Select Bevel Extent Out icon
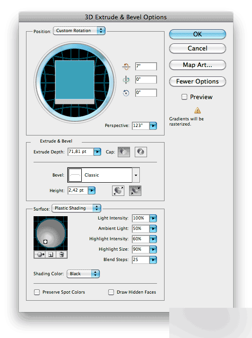The height and width of the screenshot is (338, 252). point(118,191)
